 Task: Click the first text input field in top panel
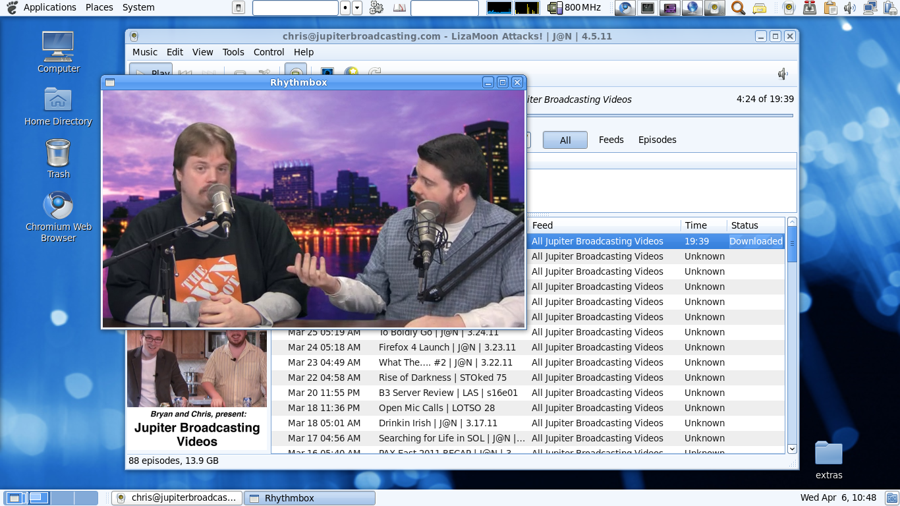click(295, 8)
